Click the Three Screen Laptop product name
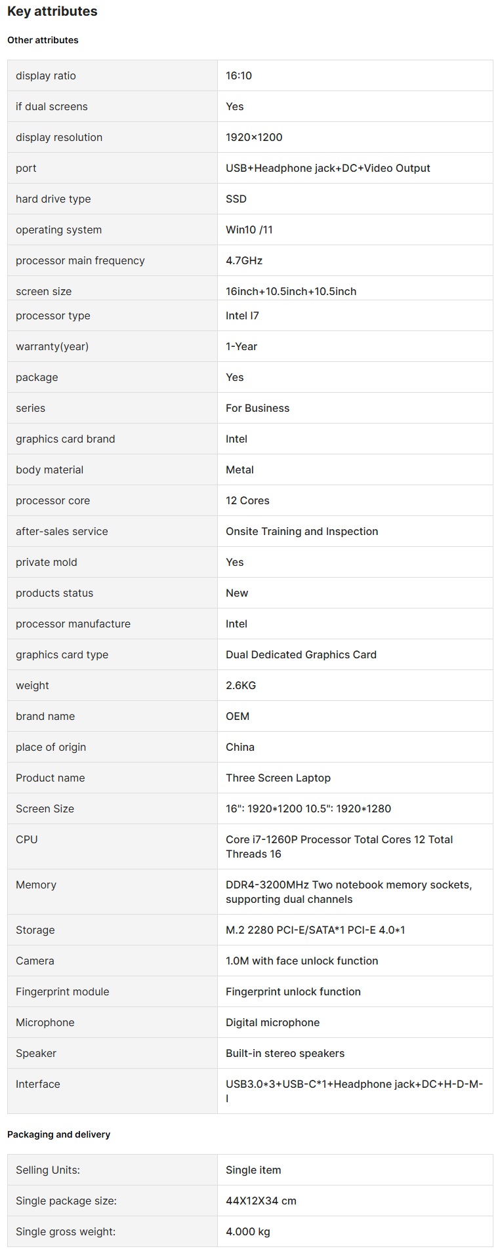This screenshot has width=500, height=1253. (278, 778)
